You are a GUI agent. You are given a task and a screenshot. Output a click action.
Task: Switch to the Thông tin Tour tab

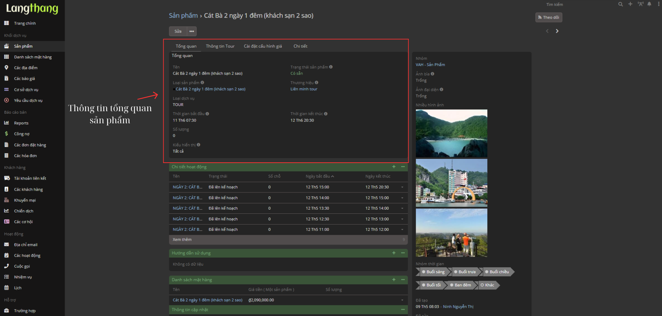(220, 46)
